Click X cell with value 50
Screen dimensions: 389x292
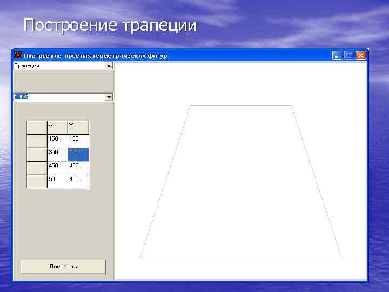pos(57,182)
